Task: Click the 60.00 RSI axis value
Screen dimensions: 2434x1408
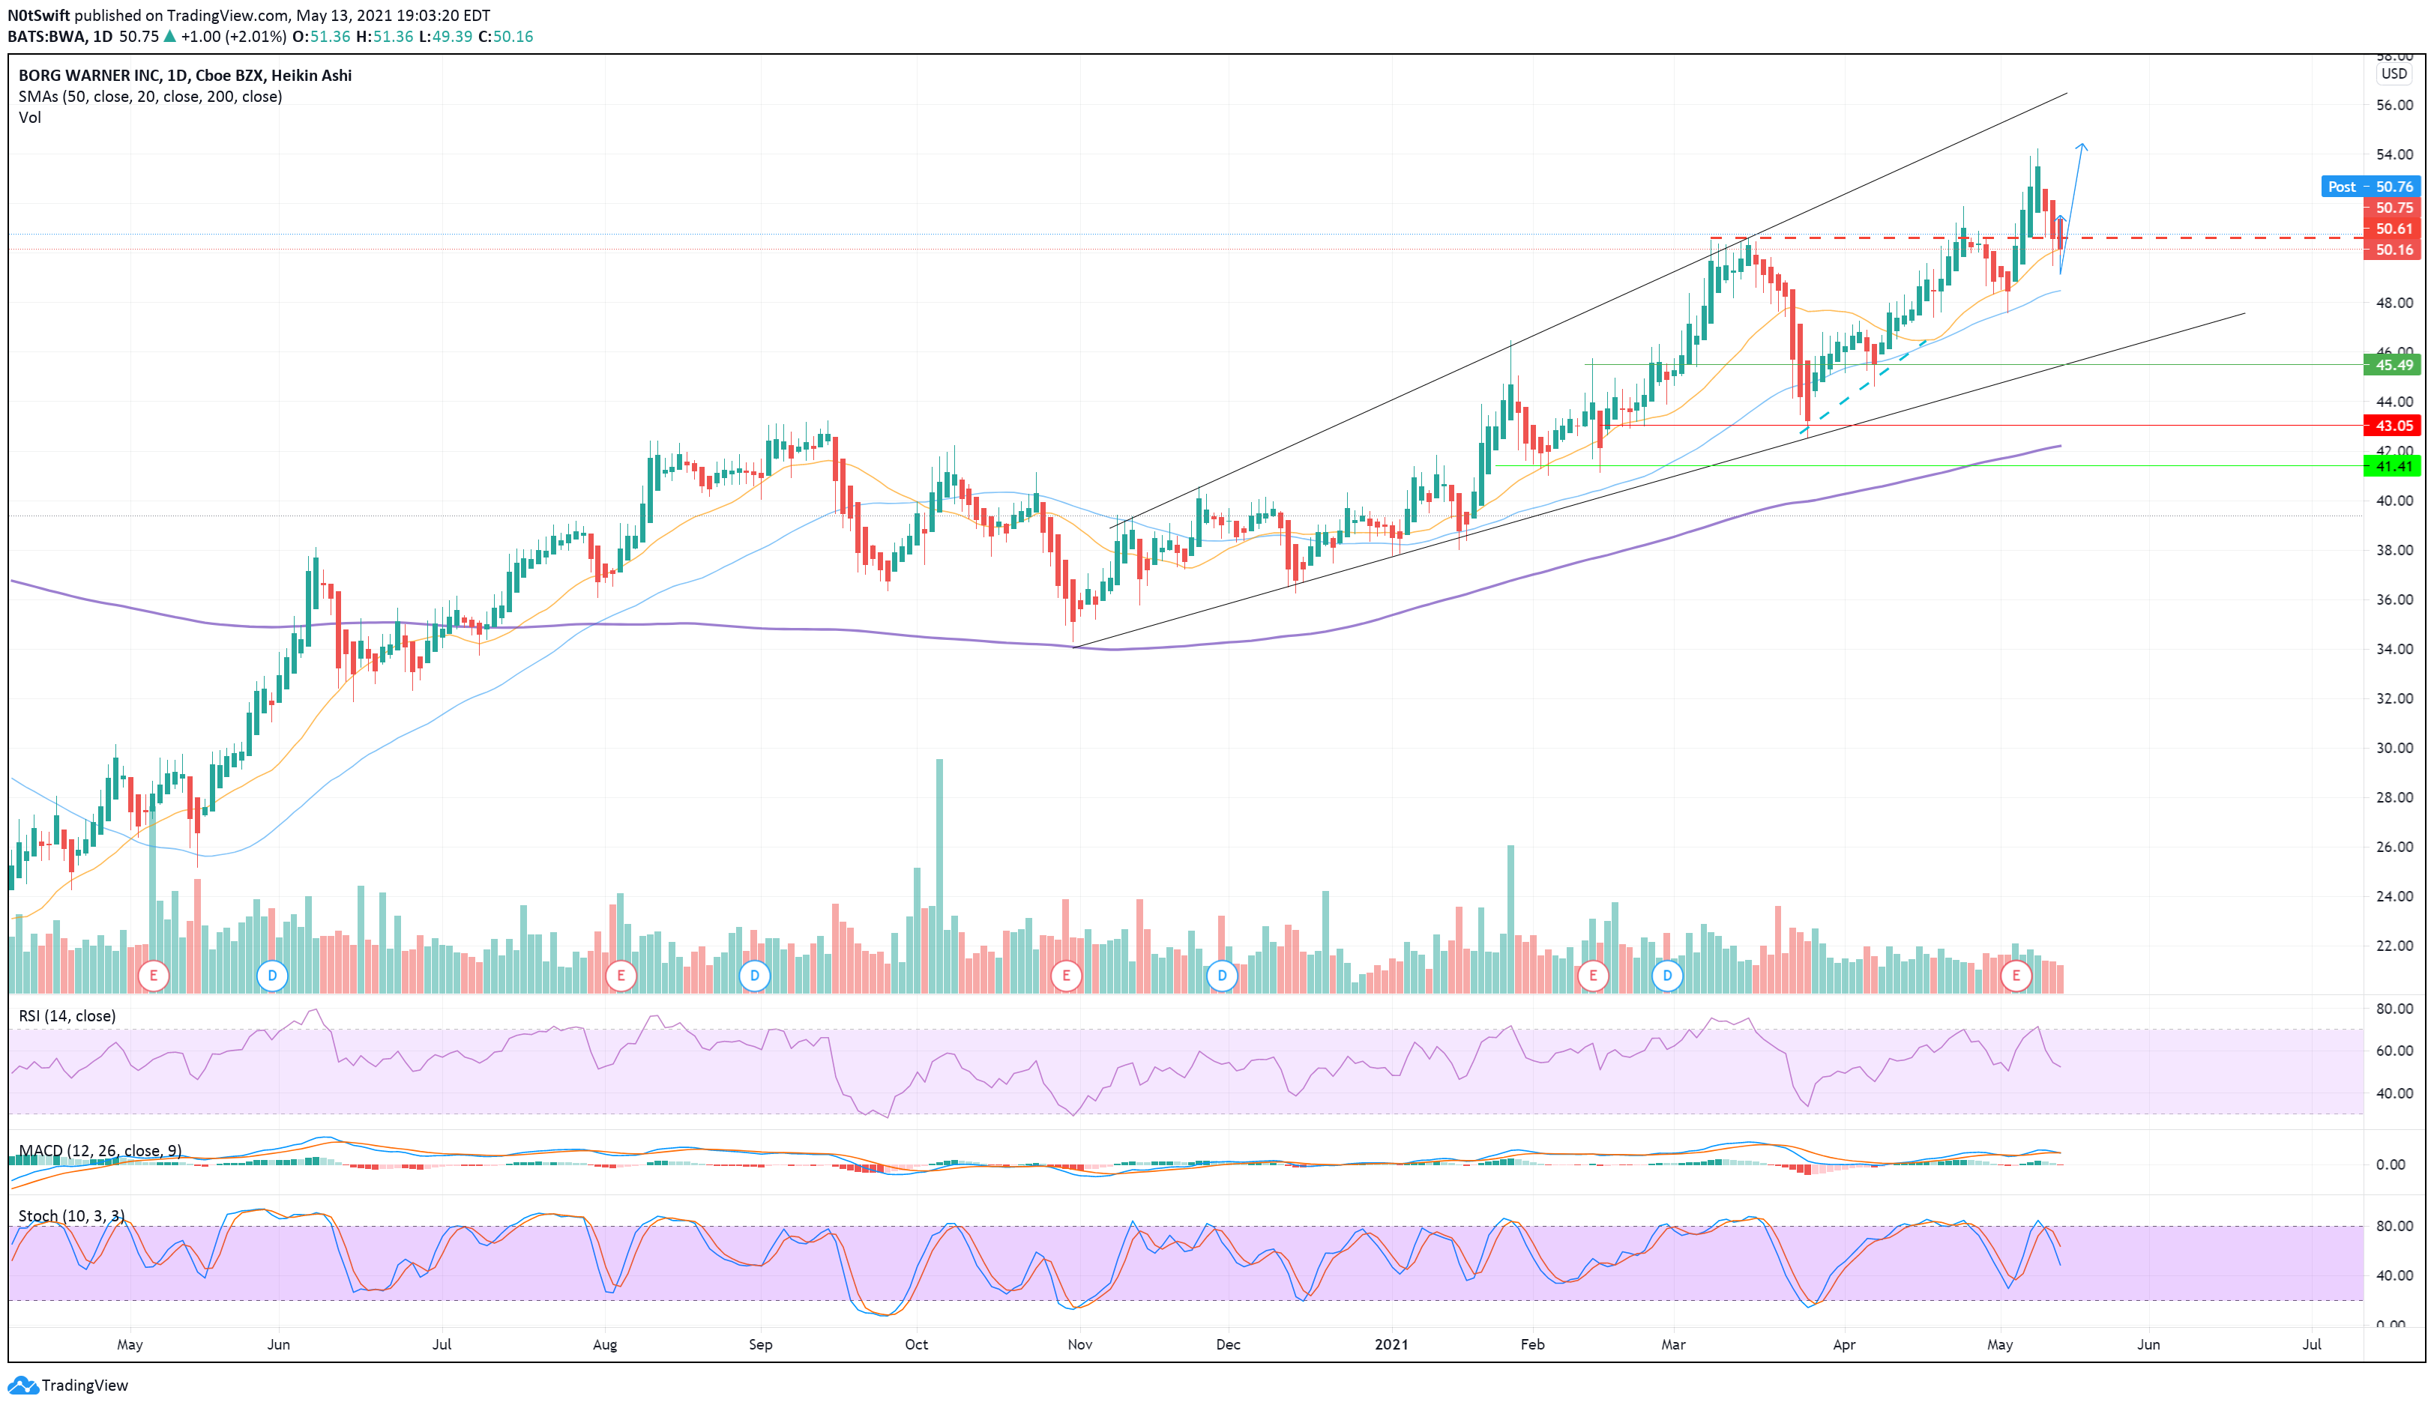Action: tap(2394, 1051)
